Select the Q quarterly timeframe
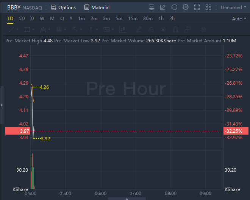Viewport: 250px width, 200px height. (62, 19)
